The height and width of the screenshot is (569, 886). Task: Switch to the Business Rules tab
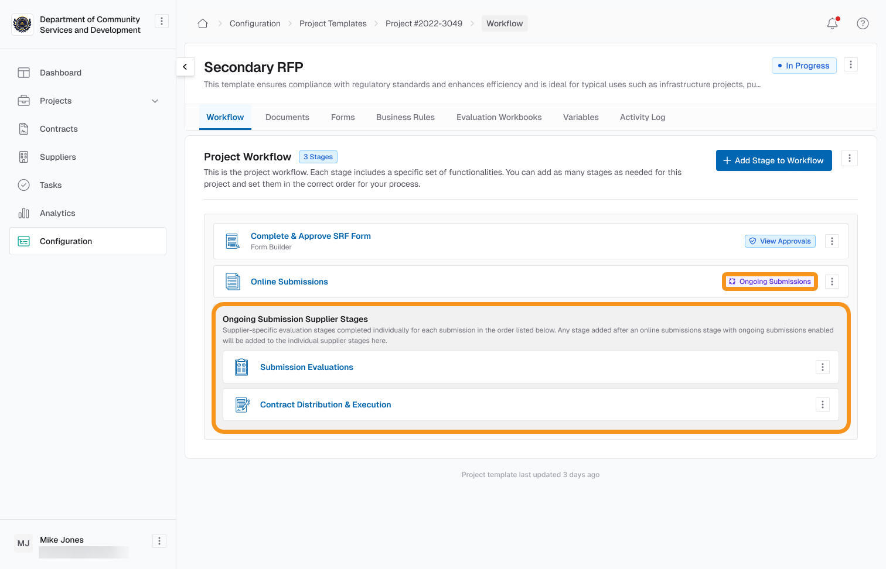coord(405,117)
